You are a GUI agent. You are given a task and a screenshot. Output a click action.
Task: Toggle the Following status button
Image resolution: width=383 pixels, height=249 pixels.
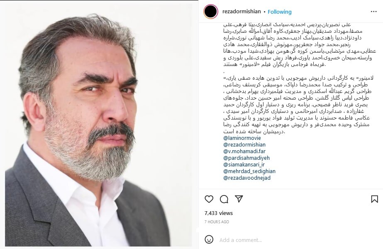coord(279,12)
